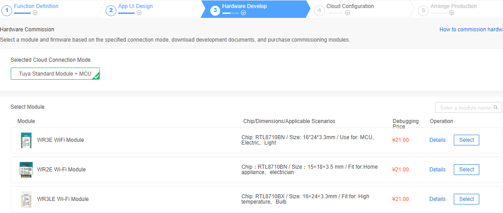Click the step 5 number icon
Viewport: 503px width, 213px height.
coord(423,10)
